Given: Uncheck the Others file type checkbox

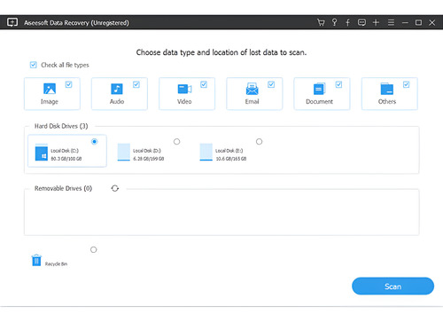Looking at the screenshot, I should pyautogui.click(x=407, y=84).
